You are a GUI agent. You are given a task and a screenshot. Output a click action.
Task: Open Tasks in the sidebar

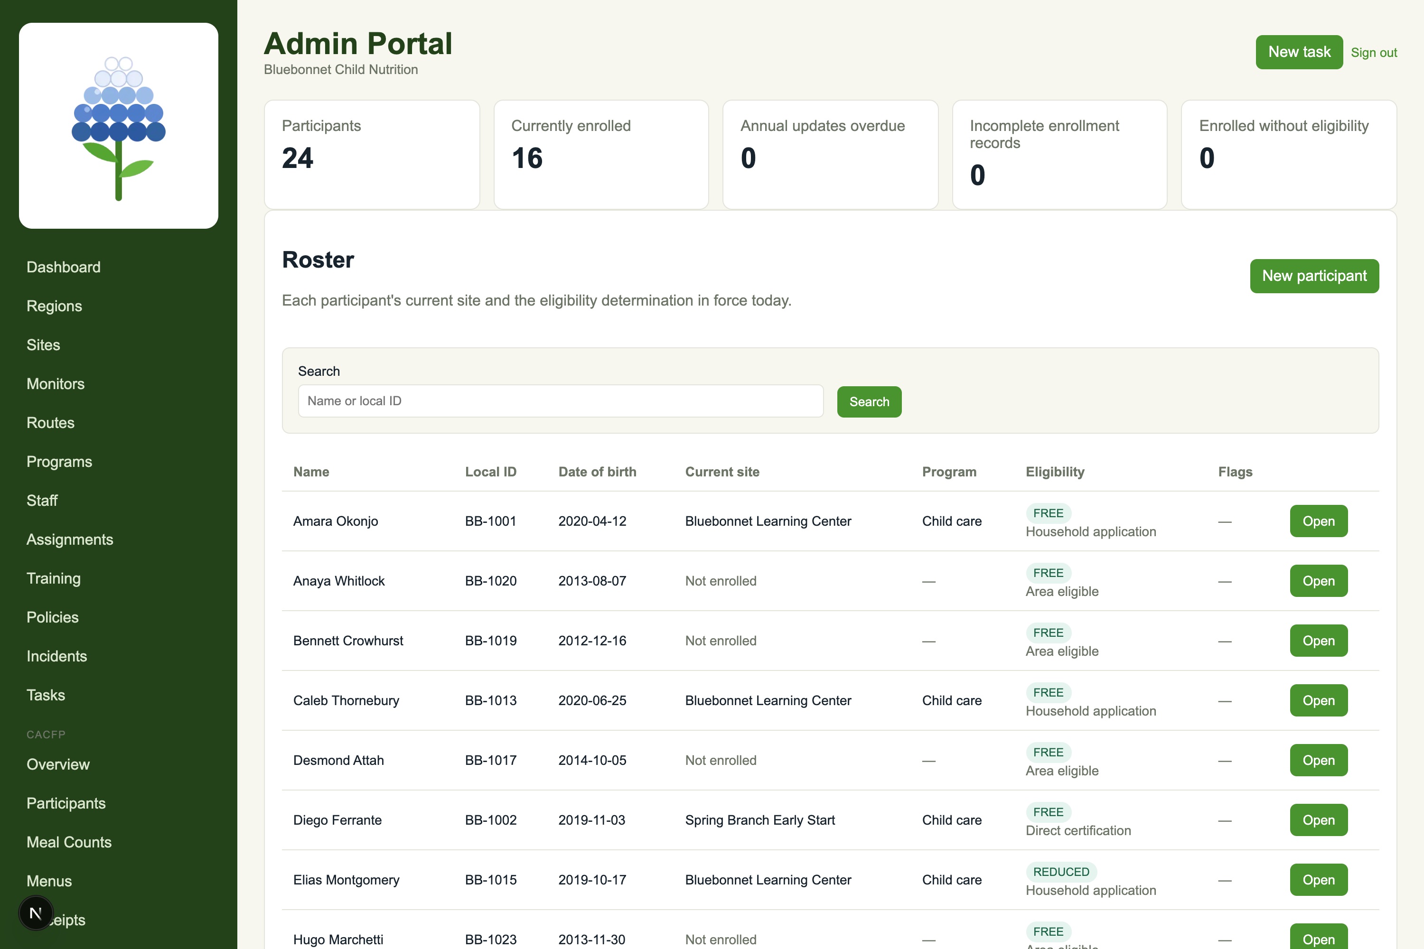(46, 695)
